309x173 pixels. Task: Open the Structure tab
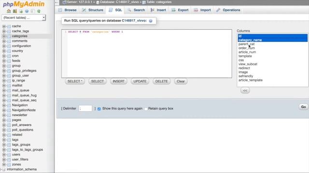[93, 10]
